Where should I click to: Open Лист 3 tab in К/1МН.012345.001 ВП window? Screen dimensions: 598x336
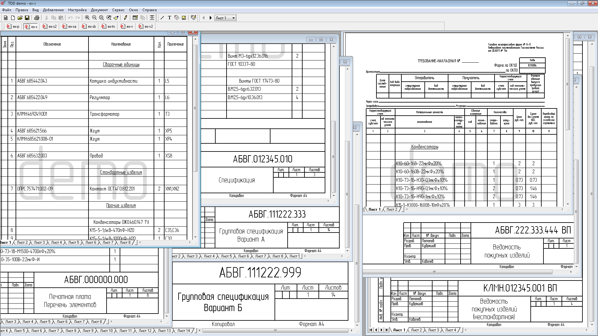[x=433, y=330]
